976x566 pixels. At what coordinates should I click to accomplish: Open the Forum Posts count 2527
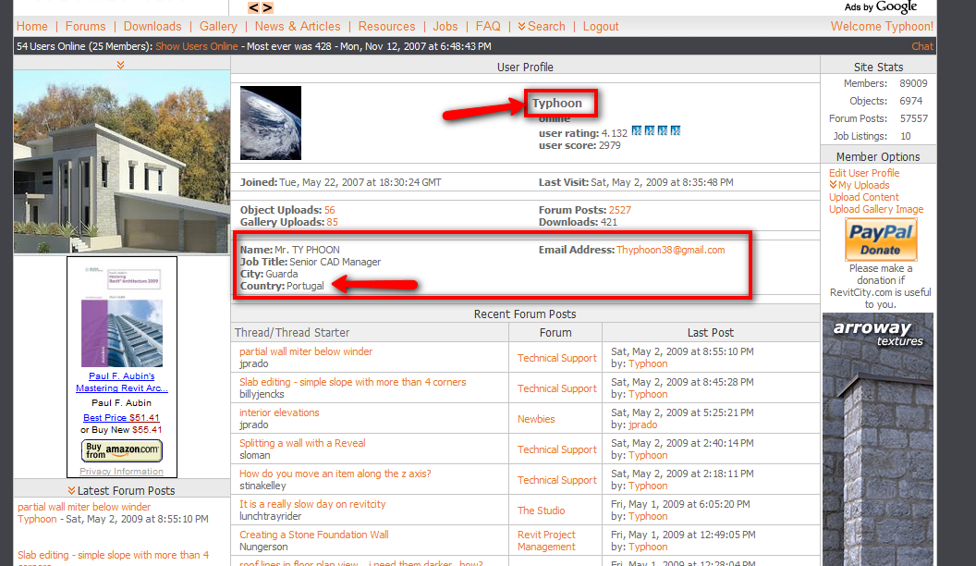(620, 210)
